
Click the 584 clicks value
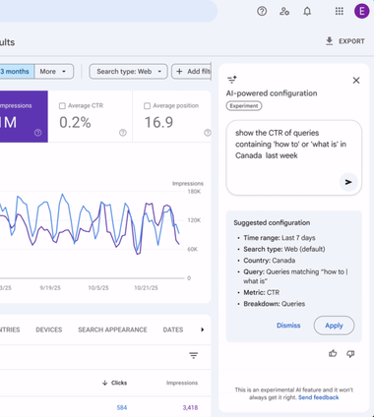click(x=122, y=407)
